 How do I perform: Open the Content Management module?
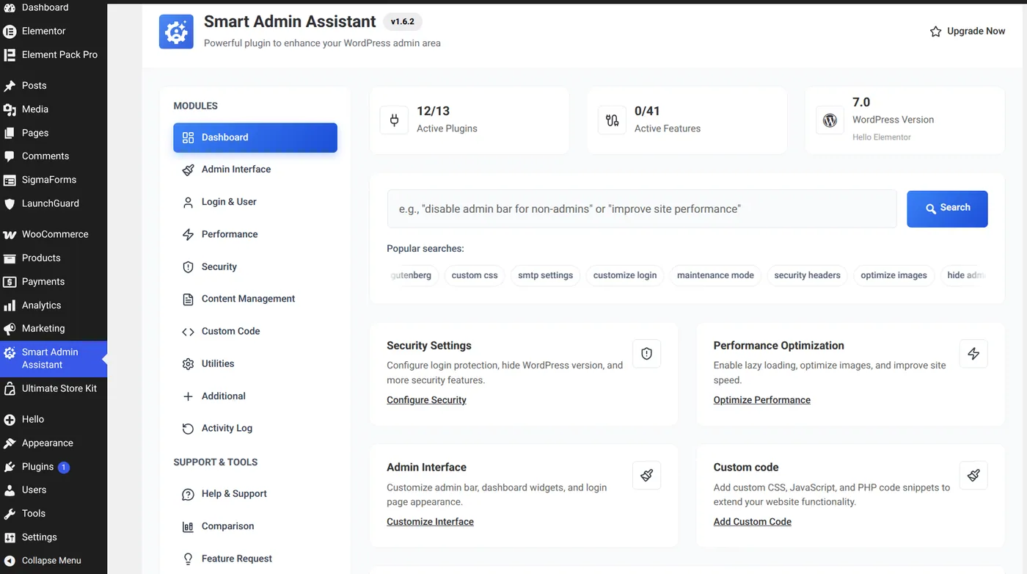255,299
